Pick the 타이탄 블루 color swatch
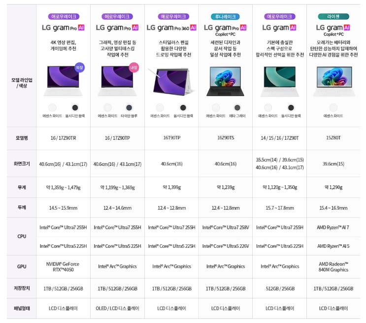This screenshot has width=366, height=323. 129,108
